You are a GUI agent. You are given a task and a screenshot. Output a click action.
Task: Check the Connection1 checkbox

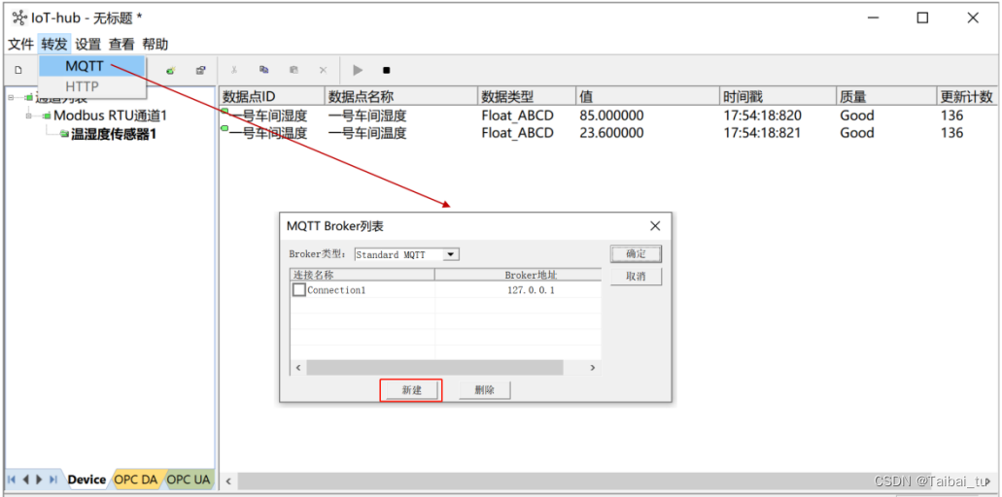point(299,289)
